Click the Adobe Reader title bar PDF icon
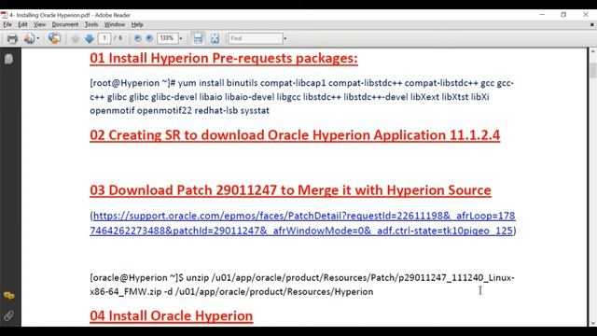This screenshot has width=597, height=336. click(x=4, y=15)
